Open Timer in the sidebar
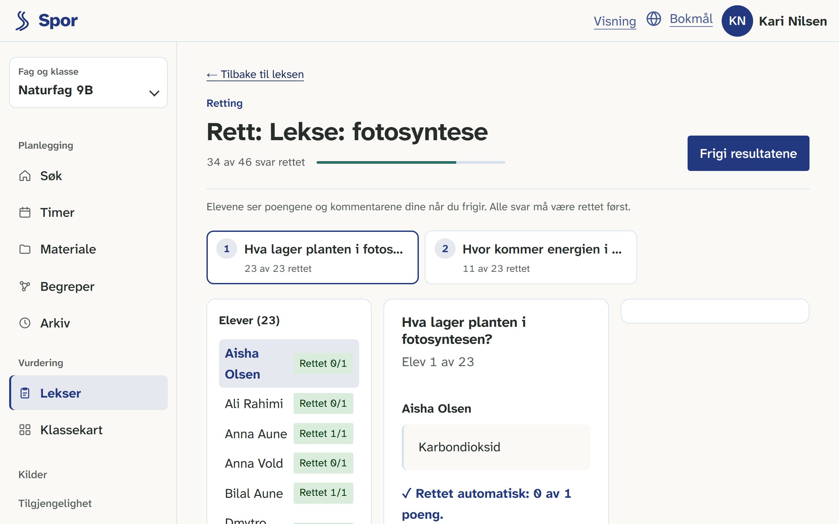 (x=88, y=213)
